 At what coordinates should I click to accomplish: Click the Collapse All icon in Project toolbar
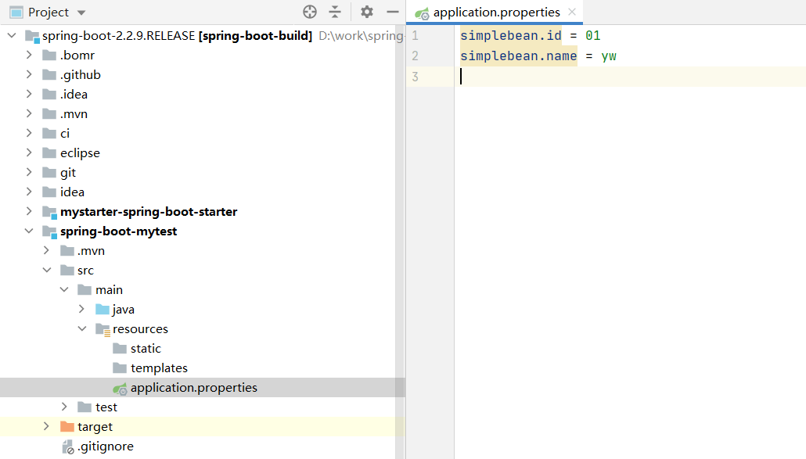tap(335, 12)
